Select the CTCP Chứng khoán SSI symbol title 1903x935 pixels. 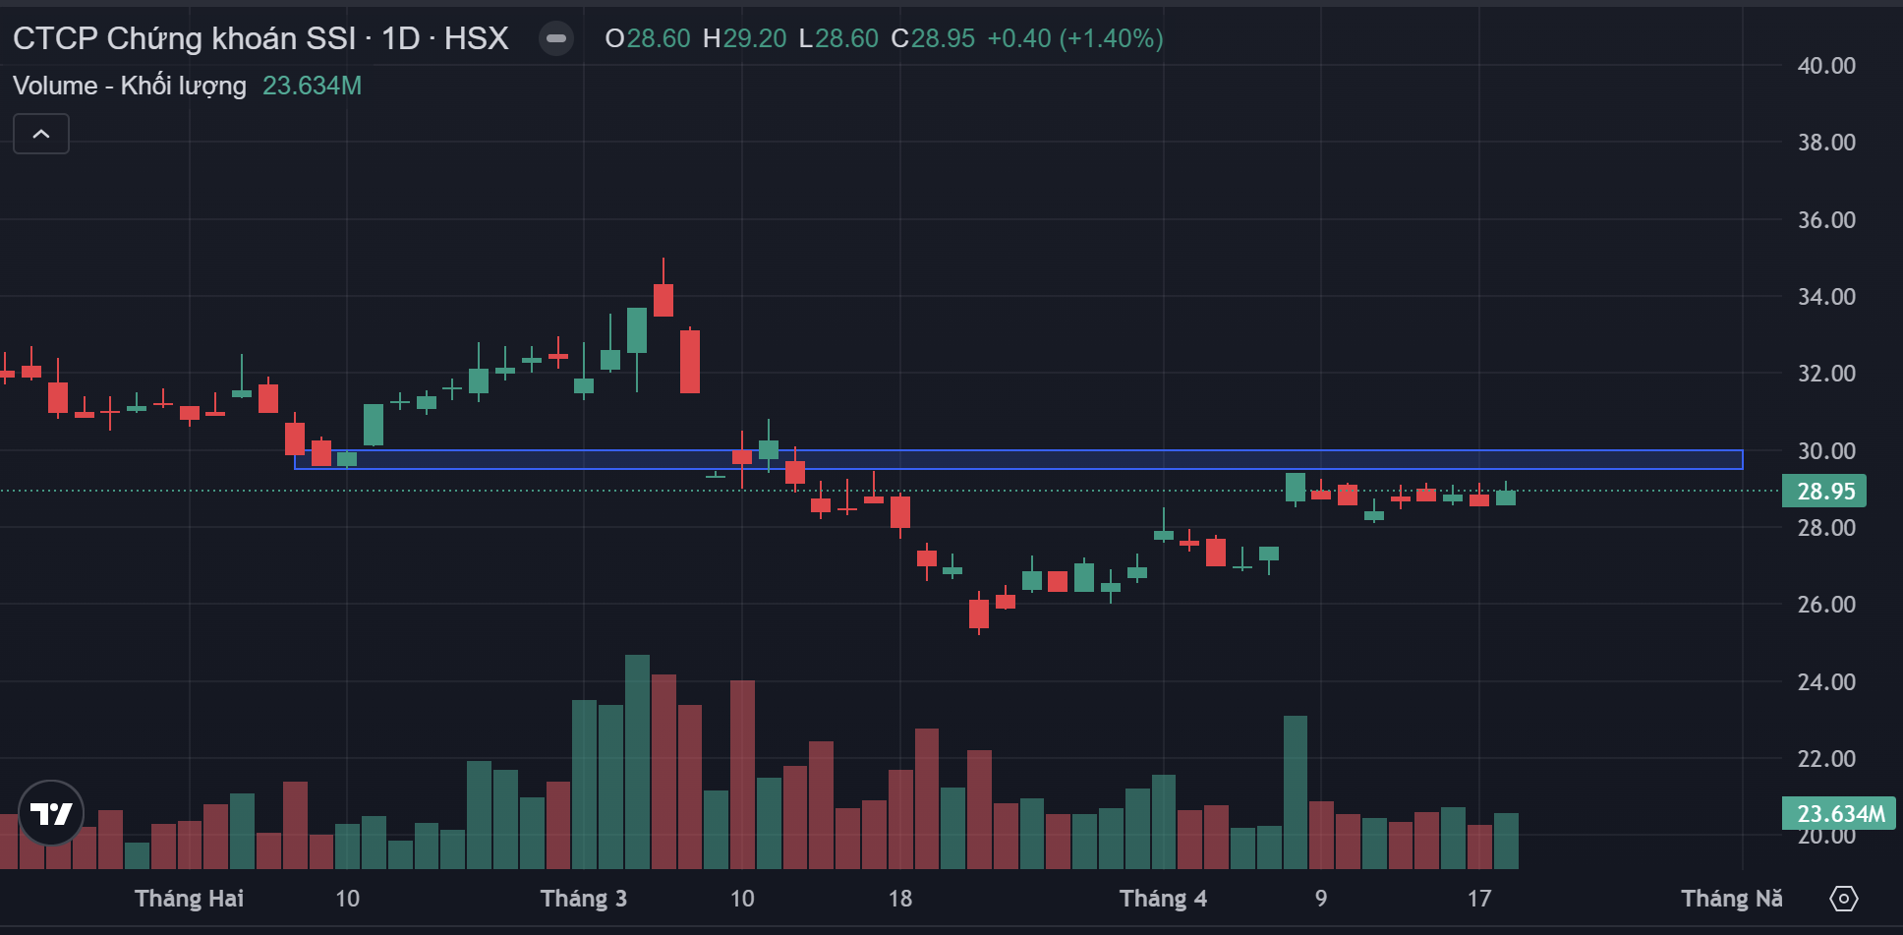(x=184, y=38)
